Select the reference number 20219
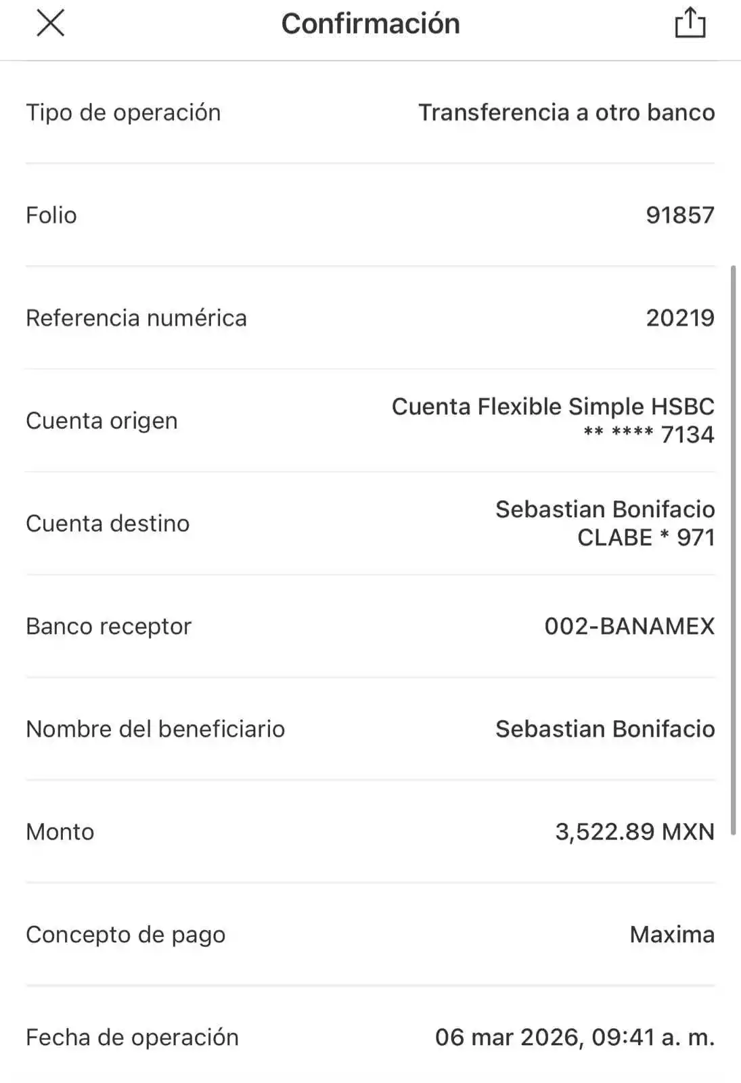Screen dimensions: 741x1083 680,318
